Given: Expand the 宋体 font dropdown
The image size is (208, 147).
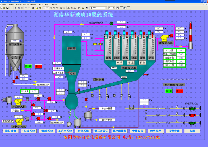Looking at the screenshot, I should [106, 8].
